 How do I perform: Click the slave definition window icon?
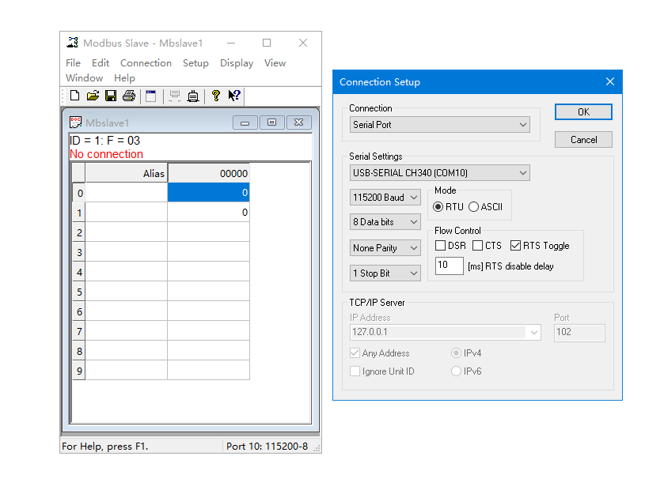tap(151, 96)
